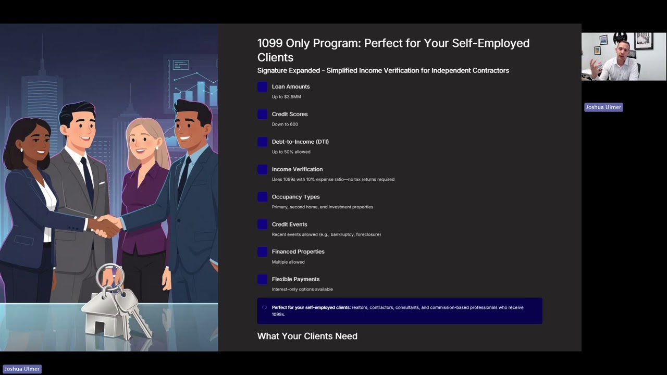The width and height of the screenshot is (667, 375).
Task: Click the 'Credit Scores' heading
Action: coord(290,114)
